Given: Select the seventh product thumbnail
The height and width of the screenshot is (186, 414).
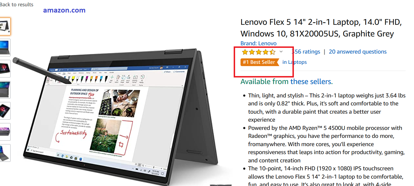Looking at the screenshot, I should tap(5, 153).
